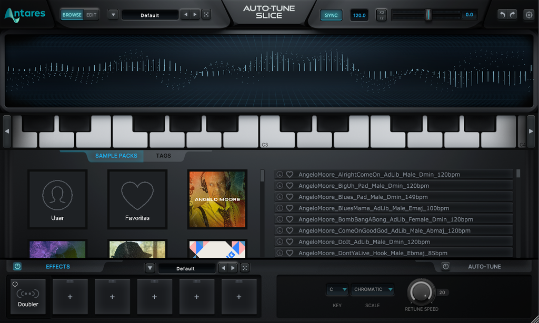Click the effects randomize dice icon

point(245,268)
